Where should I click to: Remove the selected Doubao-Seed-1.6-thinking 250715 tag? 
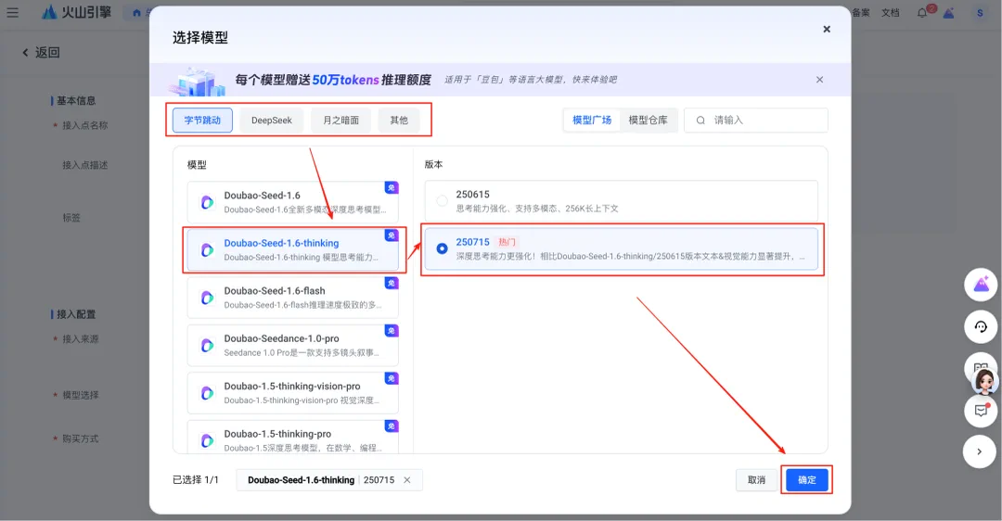point(407,480)
